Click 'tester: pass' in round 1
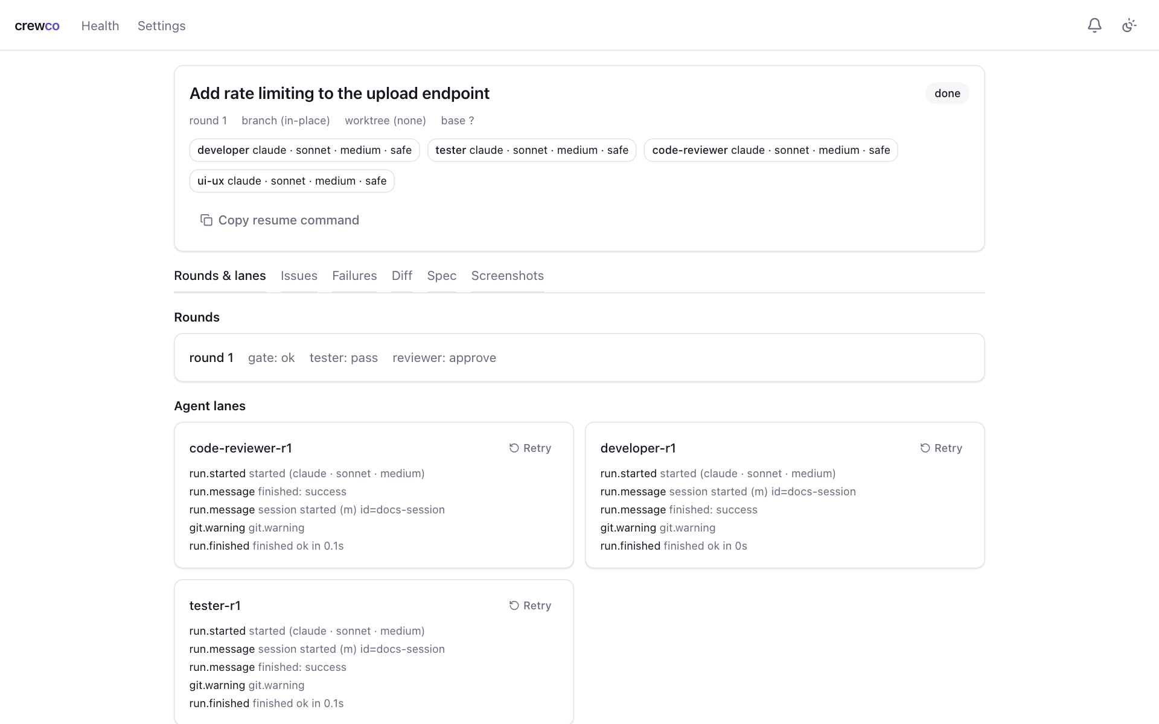Screen dimensions: 1159x724 point(343,358)
